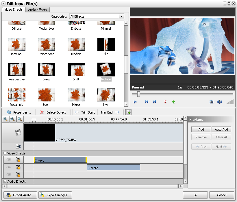Click Auto Add markers button

pyautogui.click(x=221, y=129)
